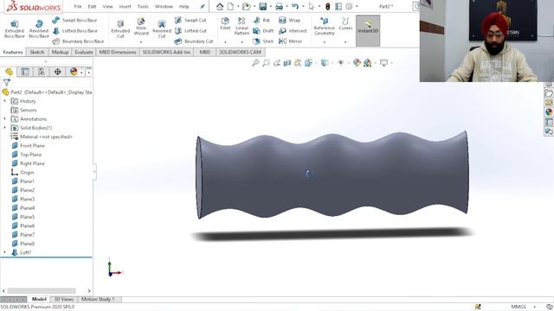The image size is (554, 311).
Task: Select the Linear Pattern tool
Action: pos(242,26)
